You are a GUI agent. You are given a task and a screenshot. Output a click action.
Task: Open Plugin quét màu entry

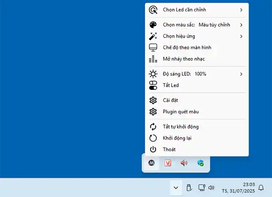click(197, 112)
